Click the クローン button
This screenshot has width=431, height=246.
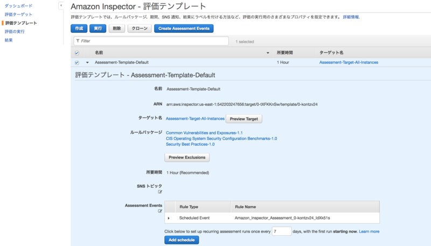[x=140, y=29]
